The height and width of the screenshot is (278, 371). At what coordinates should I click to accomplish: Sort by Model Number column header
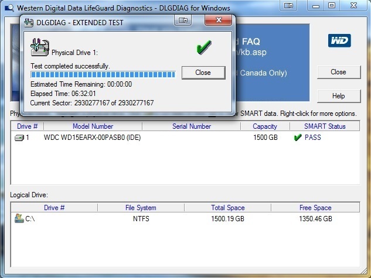pyautogui.click(x=93, y=126)
